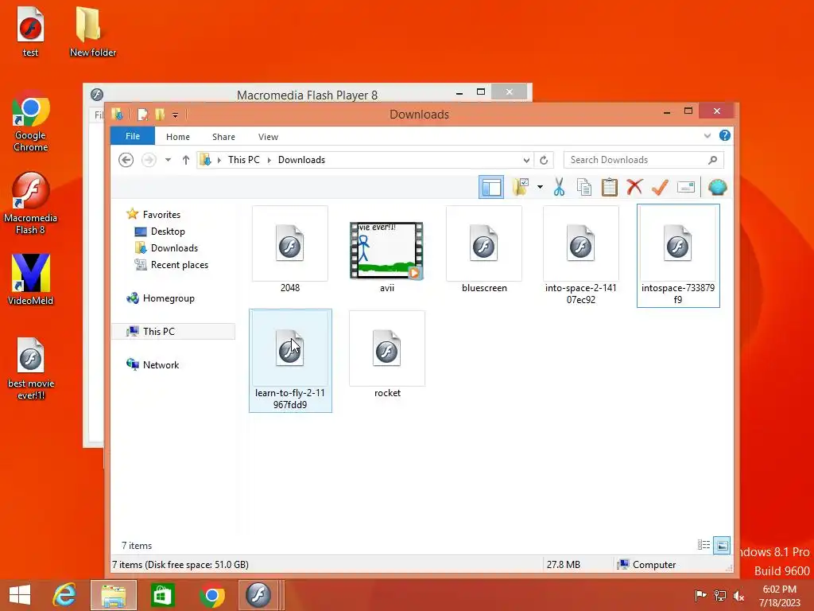This screenshot has width=814, height=611.
Task: Select Recent places in navigation pane
Action: tap(179, 264)
